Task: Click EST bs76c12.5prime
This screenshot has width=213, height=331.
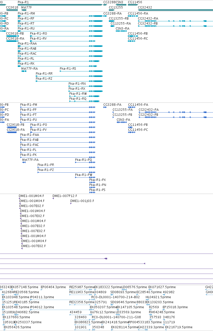Action: tap(103, 312)
